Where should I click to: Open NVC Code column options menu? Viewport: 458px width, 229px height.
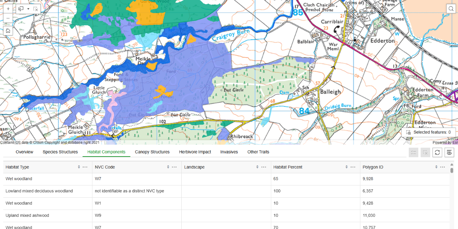coord(174,167)
